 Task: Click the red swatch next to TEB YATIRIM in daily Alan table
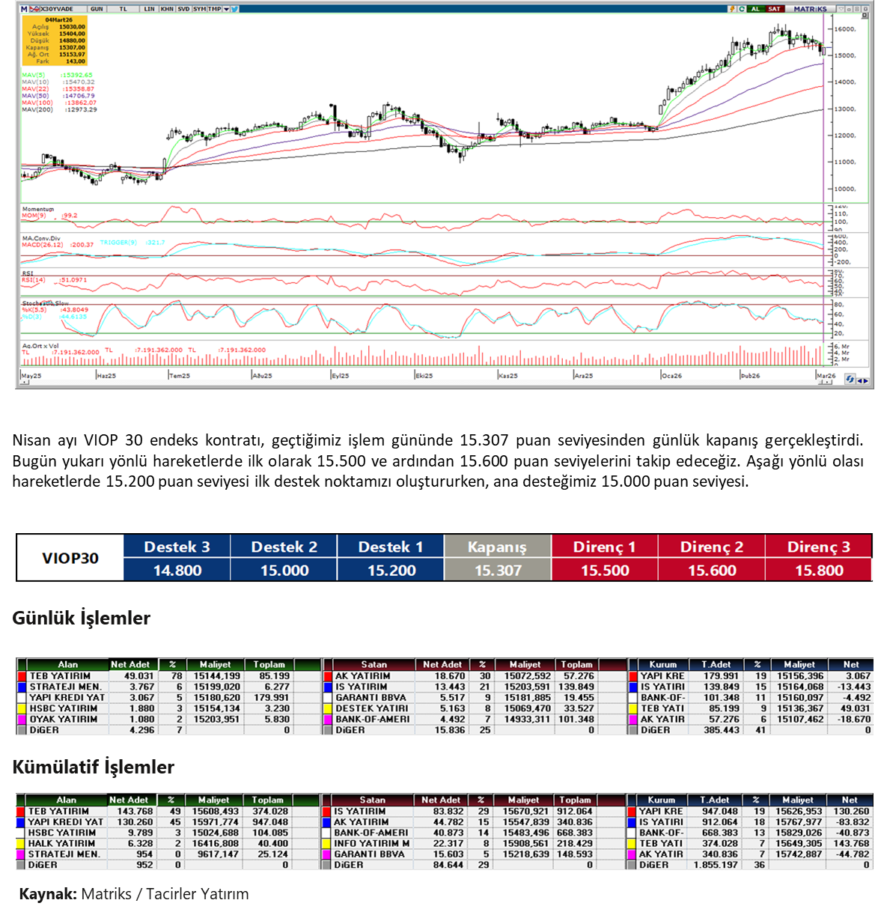point(22,676)
